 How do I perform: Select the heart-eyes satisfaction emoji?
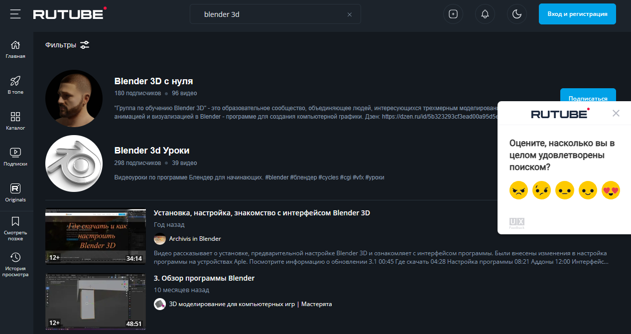click(x=611, y=190)
